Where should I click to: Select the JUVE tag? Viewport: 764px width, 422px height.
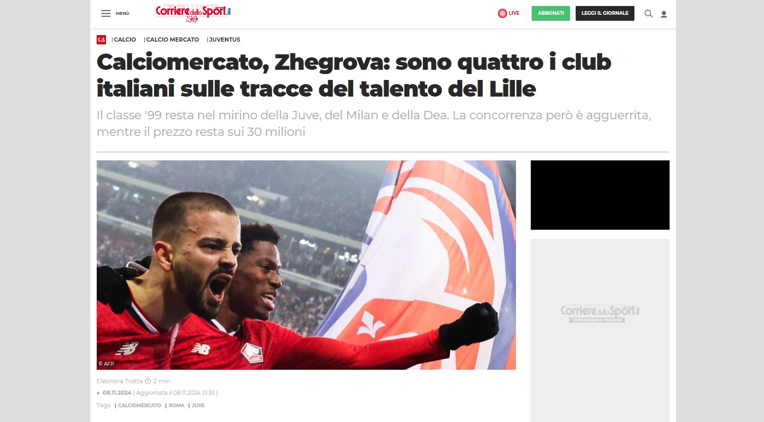(198, 405)
